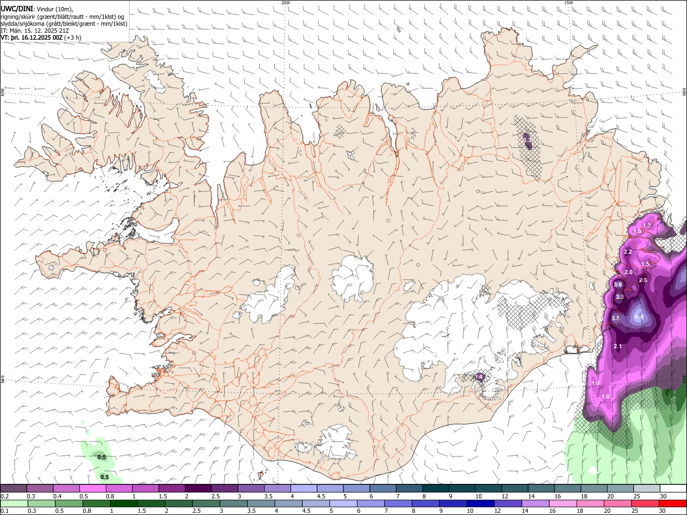Click the 4.6 precipitation value offshore east

[639, 317]
